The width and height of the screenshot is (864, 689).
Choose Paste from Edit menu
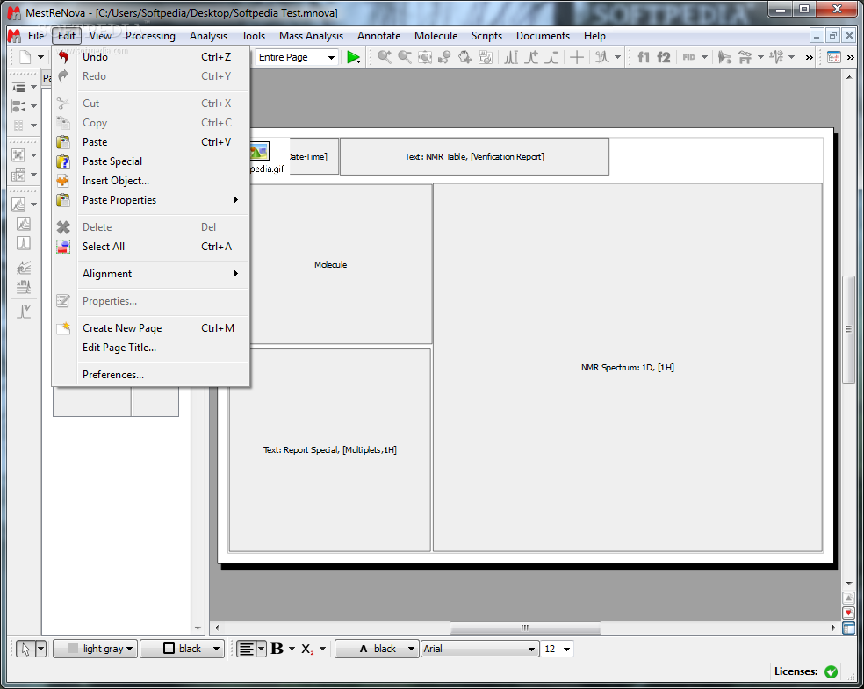tap(152, 142)
